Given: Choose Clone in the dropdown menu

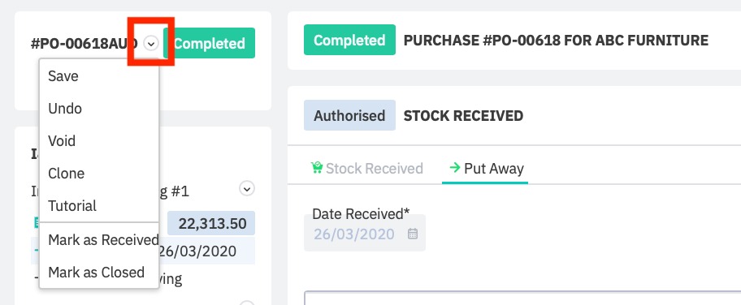Looking at the screenshot, I should [99, 174].
